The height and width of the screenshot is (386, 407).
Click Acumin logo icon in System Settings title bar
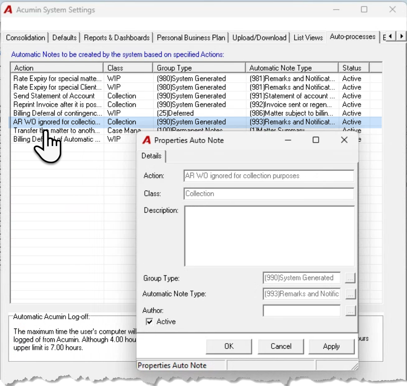(8, 10)
